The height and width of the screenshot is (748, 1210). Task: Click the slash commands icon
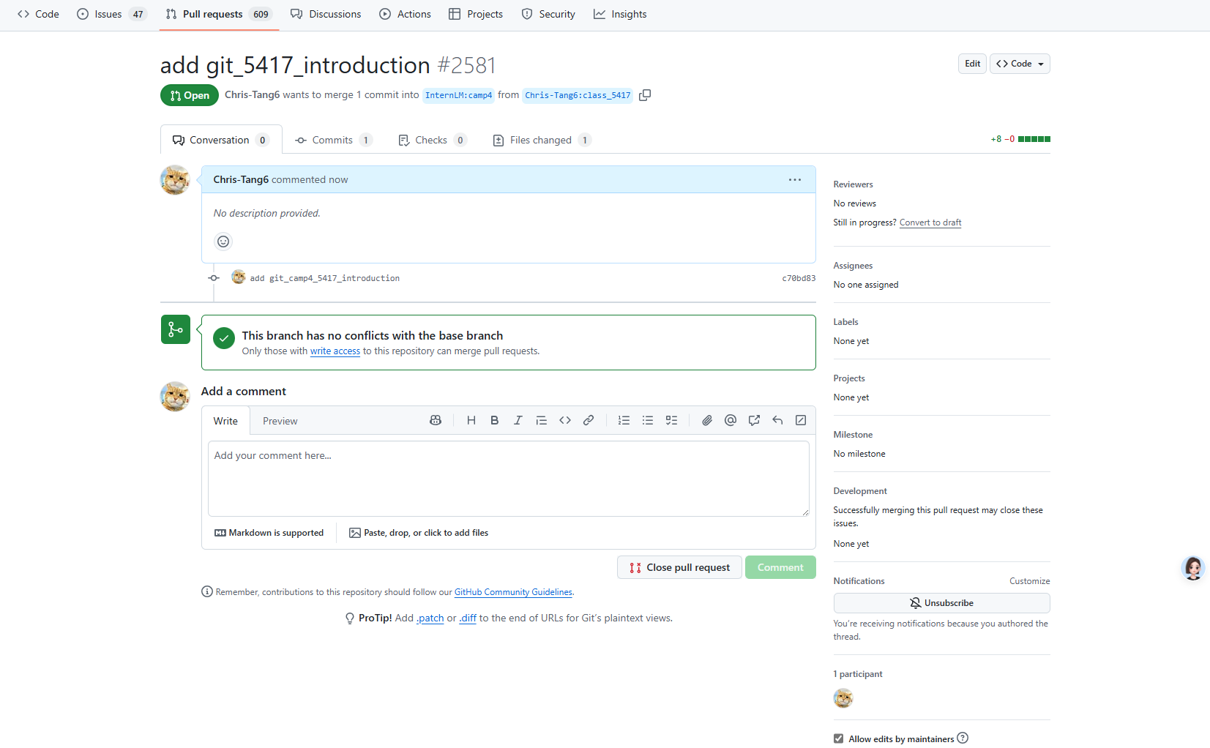click(801, 420)
